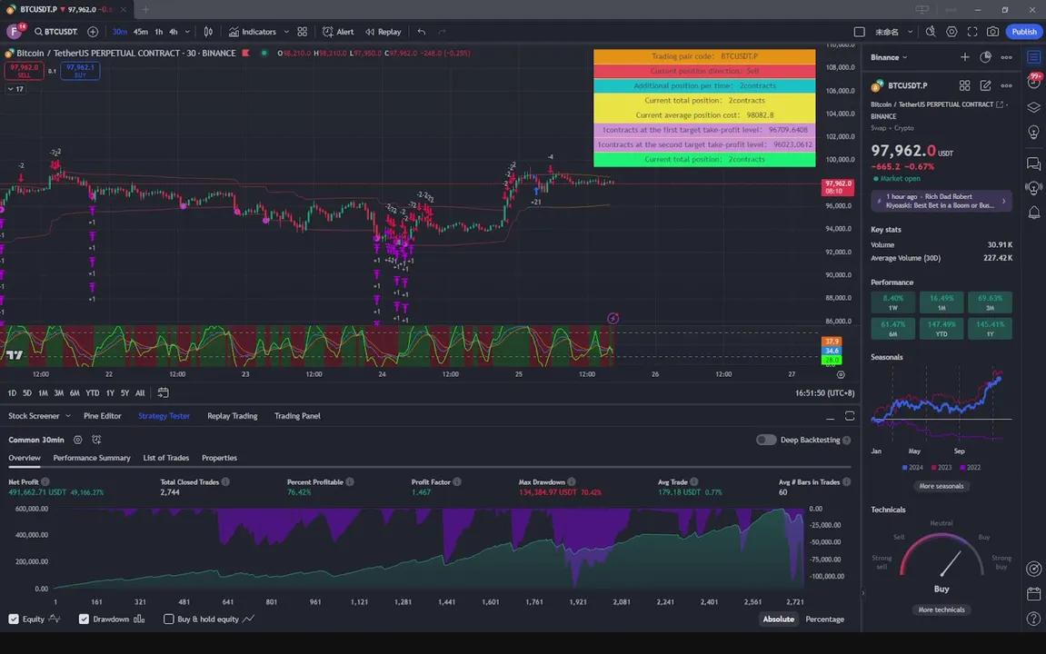Click the red SELL 97,962.0 button
The width and height of the screenshot is (1046, 654).
click(24, 70)
